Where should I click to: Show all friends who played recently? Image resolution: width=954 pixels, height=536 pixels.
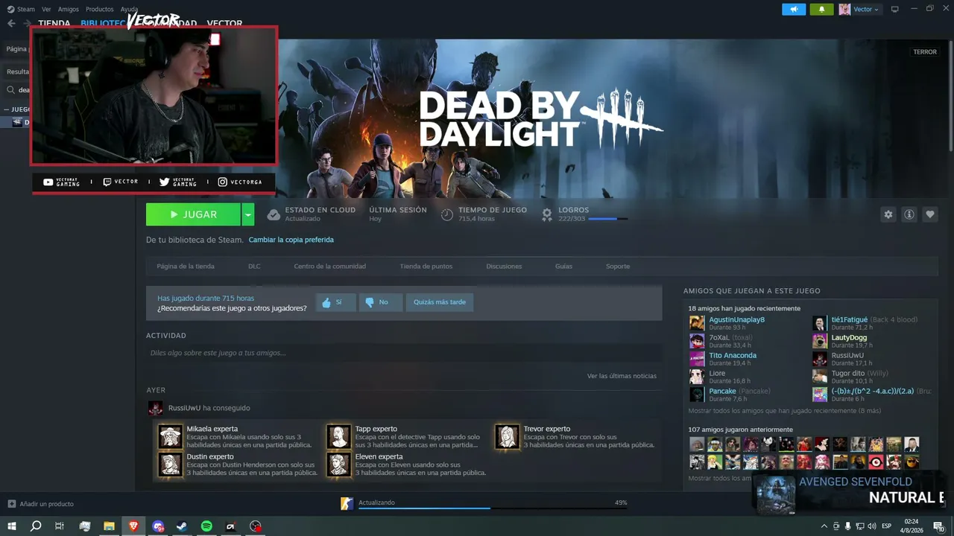click(785, 410)
